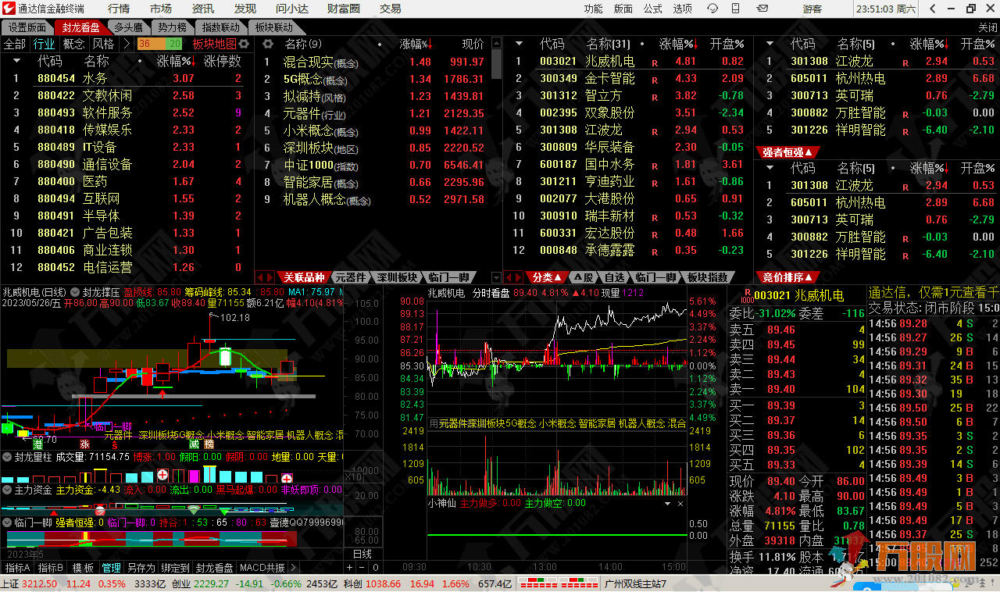1000x592 pixels.
Task: Select 301312 智立方 stock row
Action: (629, 95)
